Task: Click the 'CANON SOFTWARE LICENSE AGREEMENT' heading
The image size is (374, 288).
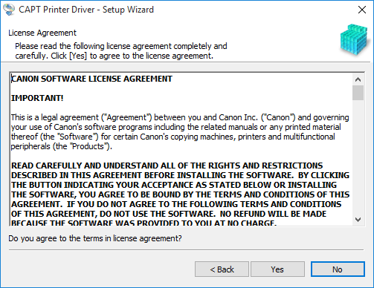Action: point(91,79)
